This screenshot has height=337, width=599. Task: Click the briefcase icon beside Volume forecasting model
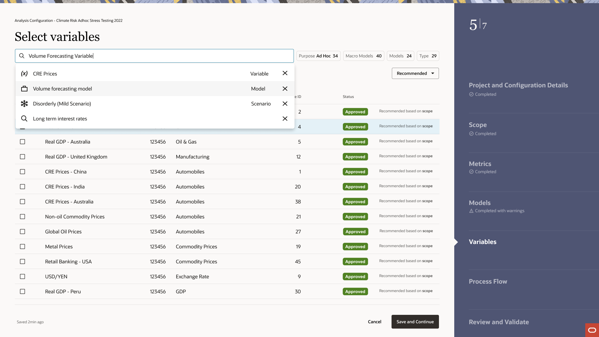pyautogui.click(x=24, y=89)
